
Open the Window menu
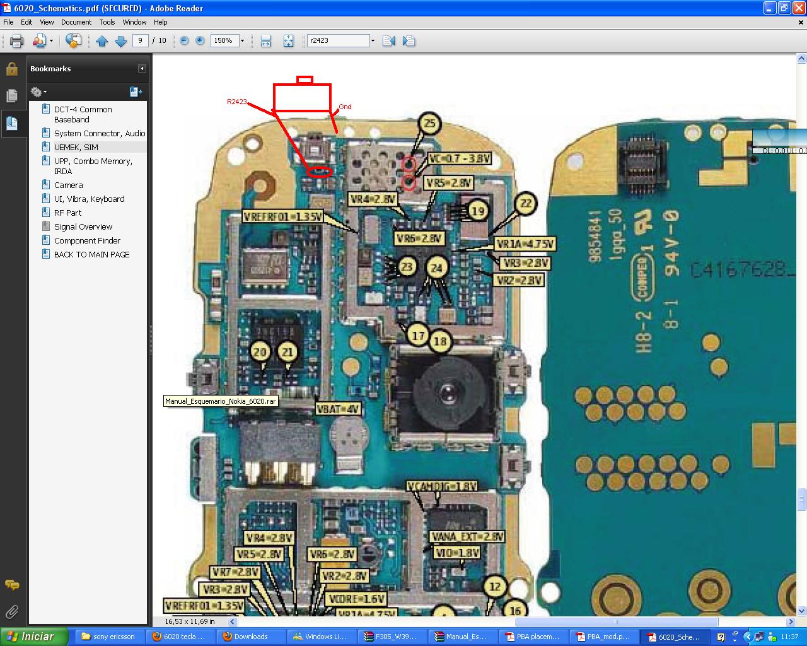pos(134,22)
